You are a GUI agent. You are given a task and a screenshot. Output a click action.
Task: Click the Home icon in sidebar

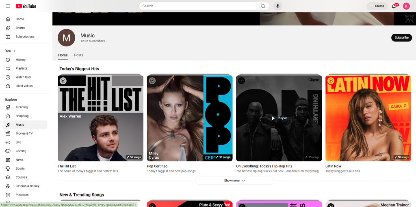click(x=8, y=19)
